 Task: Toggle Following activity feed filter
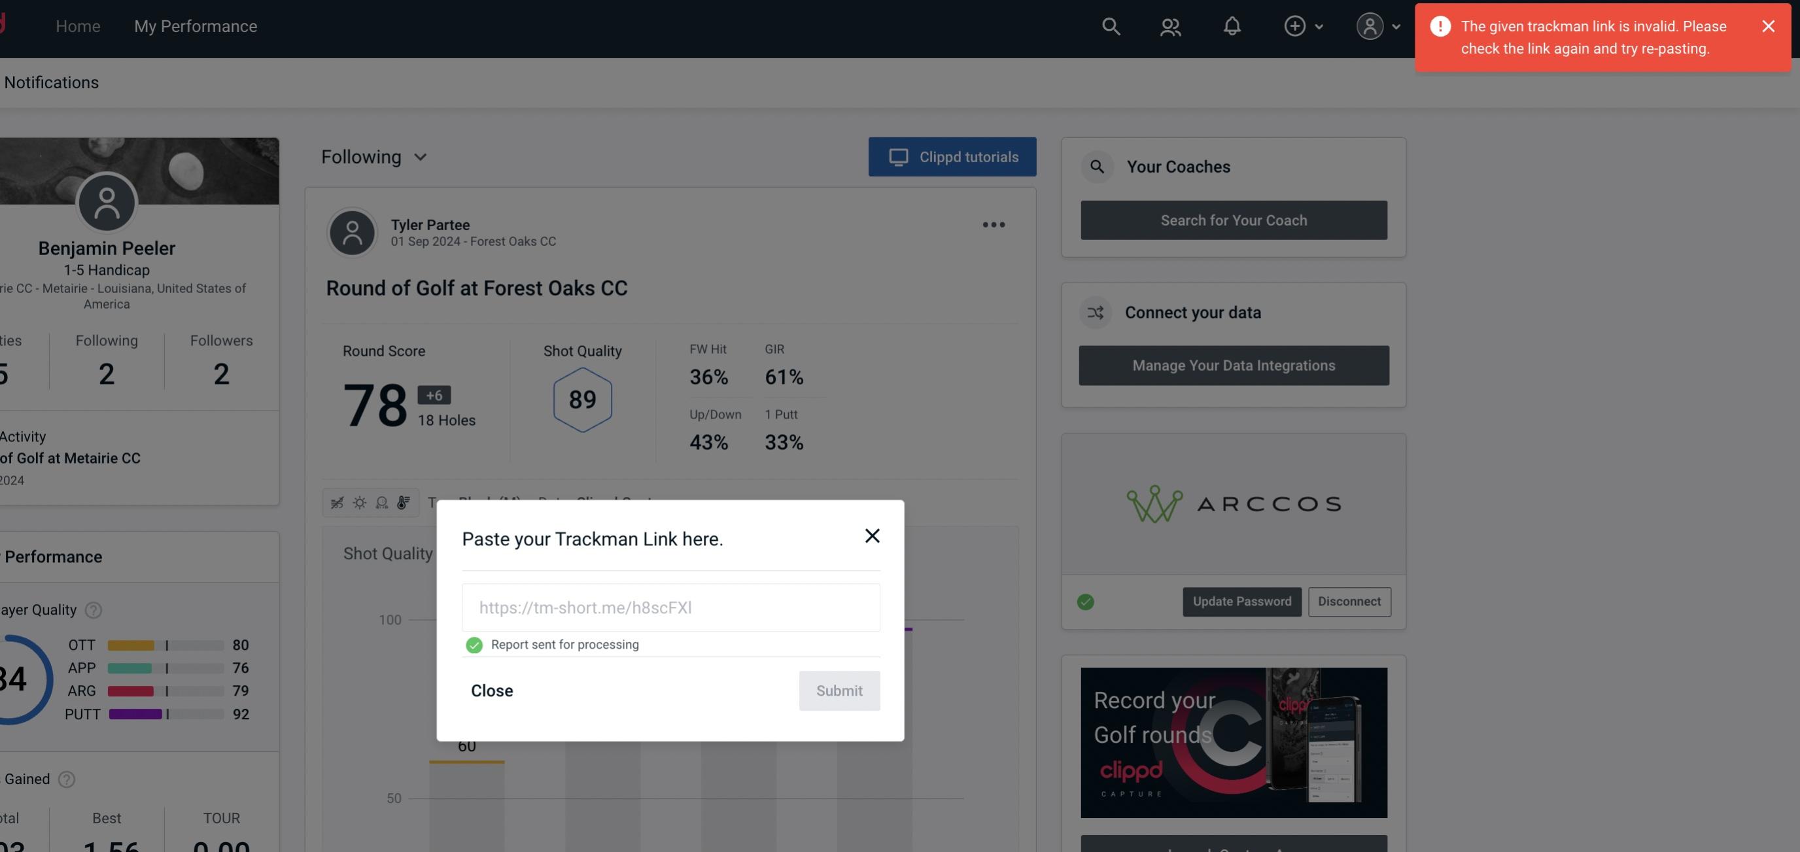(374, 156)
